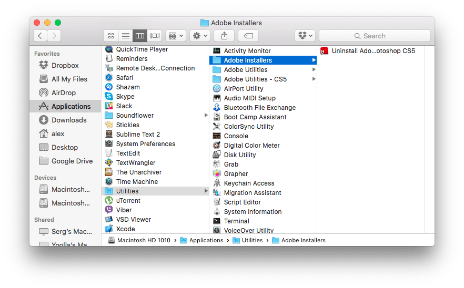Expand the Adobe Utilities - CS5 folder arrow
Viewport: 464px width, 288px height.
coord(314,79)
